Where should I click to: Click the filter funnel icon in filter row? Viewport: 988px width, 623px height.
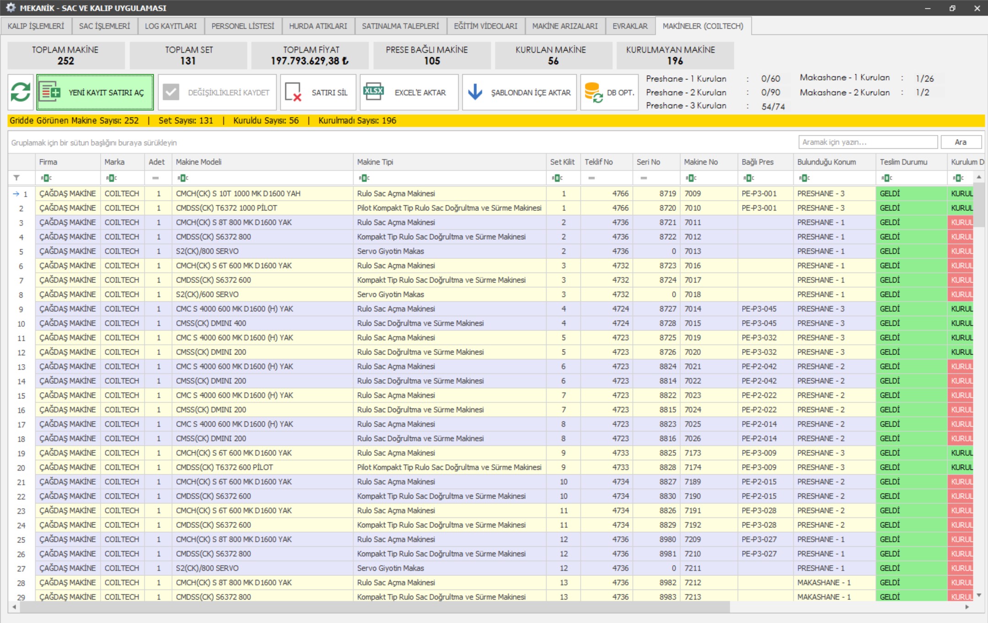pyautogui.click(x=16, y=178)
